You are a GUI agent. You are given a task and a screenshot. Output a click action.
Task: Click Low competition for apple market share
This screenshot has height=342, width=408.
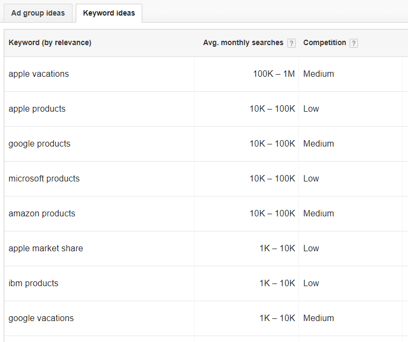point(311,248)
